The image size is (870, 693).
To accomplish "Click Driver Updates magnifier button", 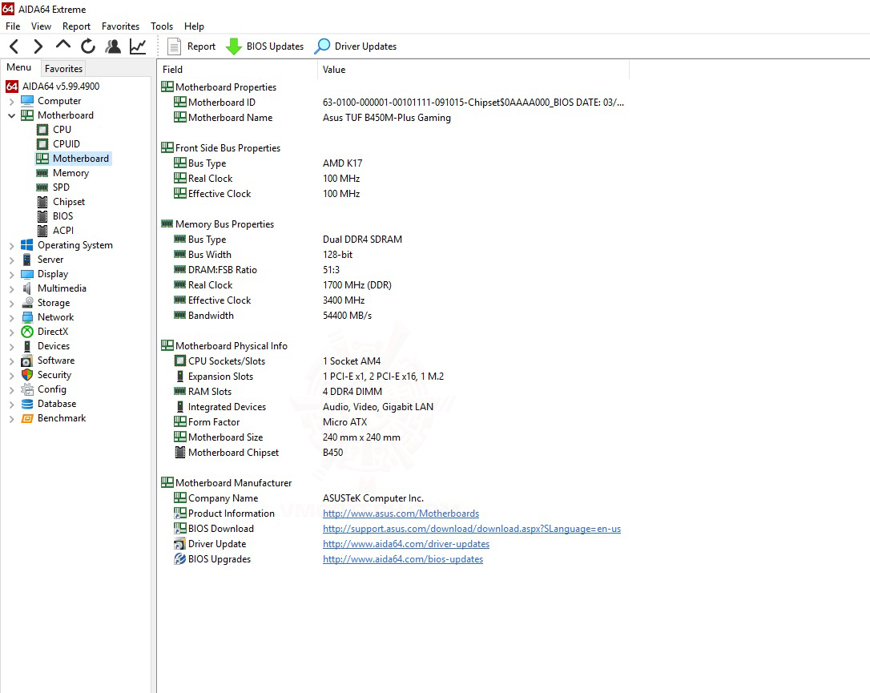I will click(x=355, y=46).
